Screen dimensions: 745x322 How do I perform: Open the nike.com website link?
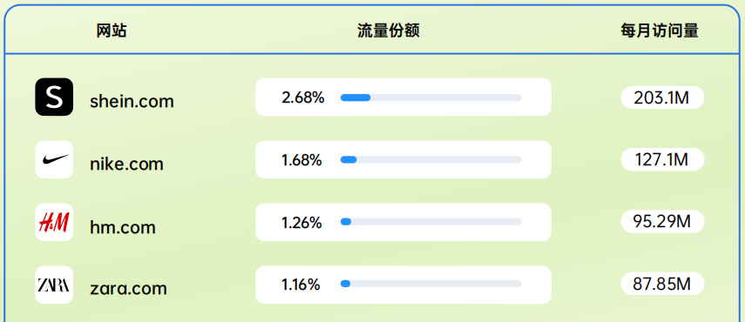[x=126, y=164]
